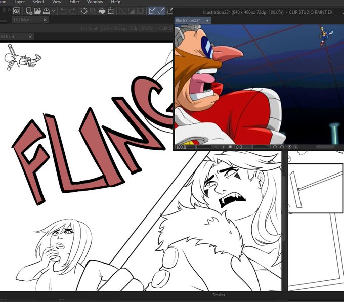
Task: Open the Help menu
Action: (116, 2)
